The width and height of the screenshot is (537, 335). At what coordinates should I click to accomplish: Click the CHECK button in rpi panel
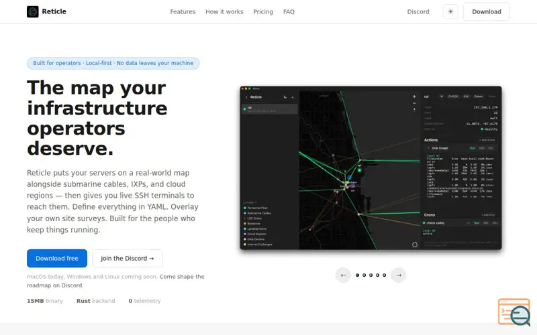click(x=453, y=96)
